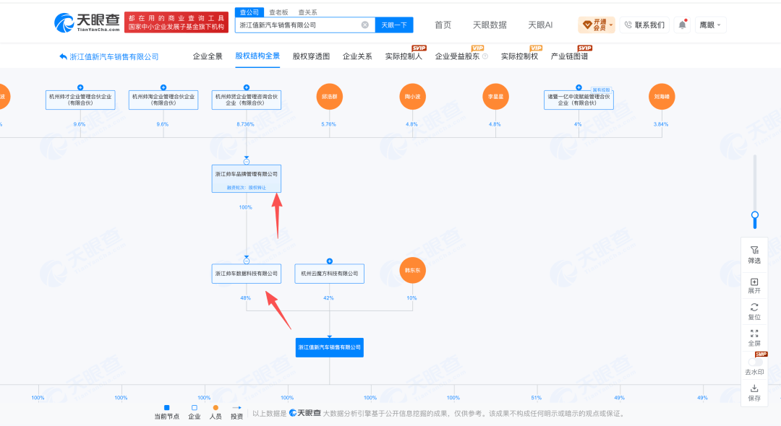Click the 联系我们 button
781x426 pixels.
pos(644,25)
